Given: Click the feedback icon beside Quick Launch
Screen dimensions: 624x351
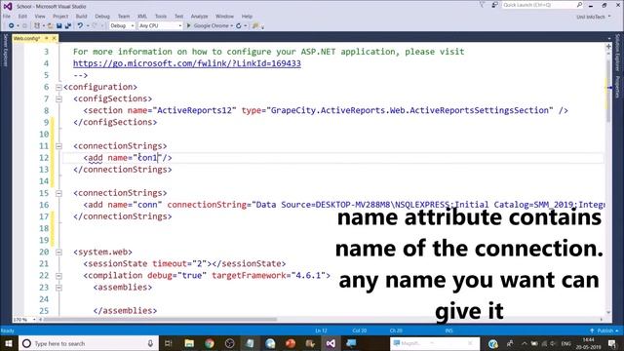Looking at the screenshot, I should point(494,5).
